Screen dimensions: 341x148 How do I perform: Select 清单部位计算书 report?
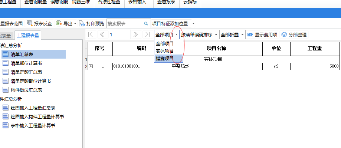click(26, 63)
